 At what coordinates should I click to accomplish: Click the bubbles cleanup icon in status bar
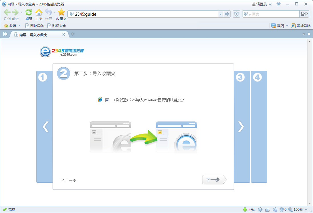(x=275, y=209)
